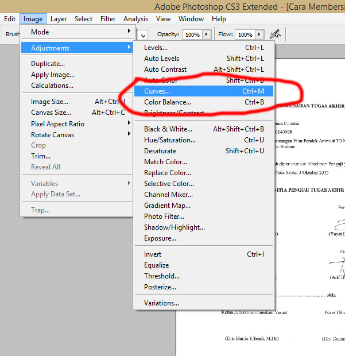Viewport: 345px width, 356px height.
Task: Expand Pixel Aspect Ratio submenu
Action: click(77, 123)
